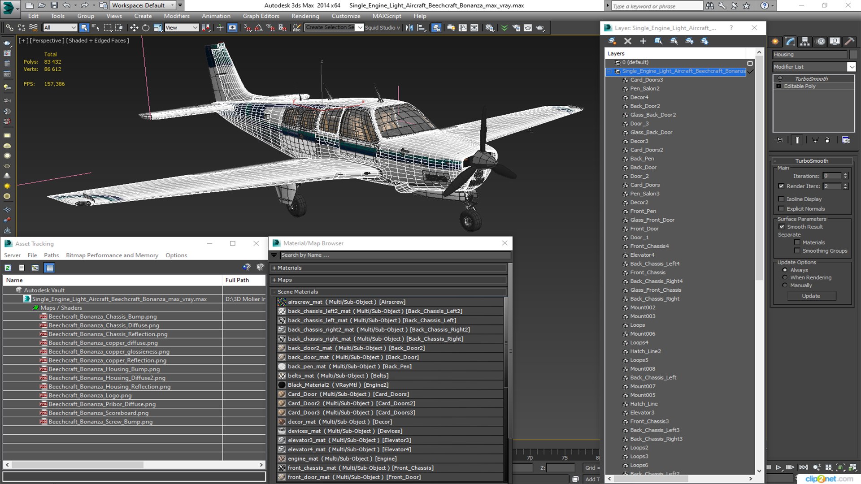861x484 pixels.
Task: Select the Rotate tool in main toolbar
Action: coord(146,28)
